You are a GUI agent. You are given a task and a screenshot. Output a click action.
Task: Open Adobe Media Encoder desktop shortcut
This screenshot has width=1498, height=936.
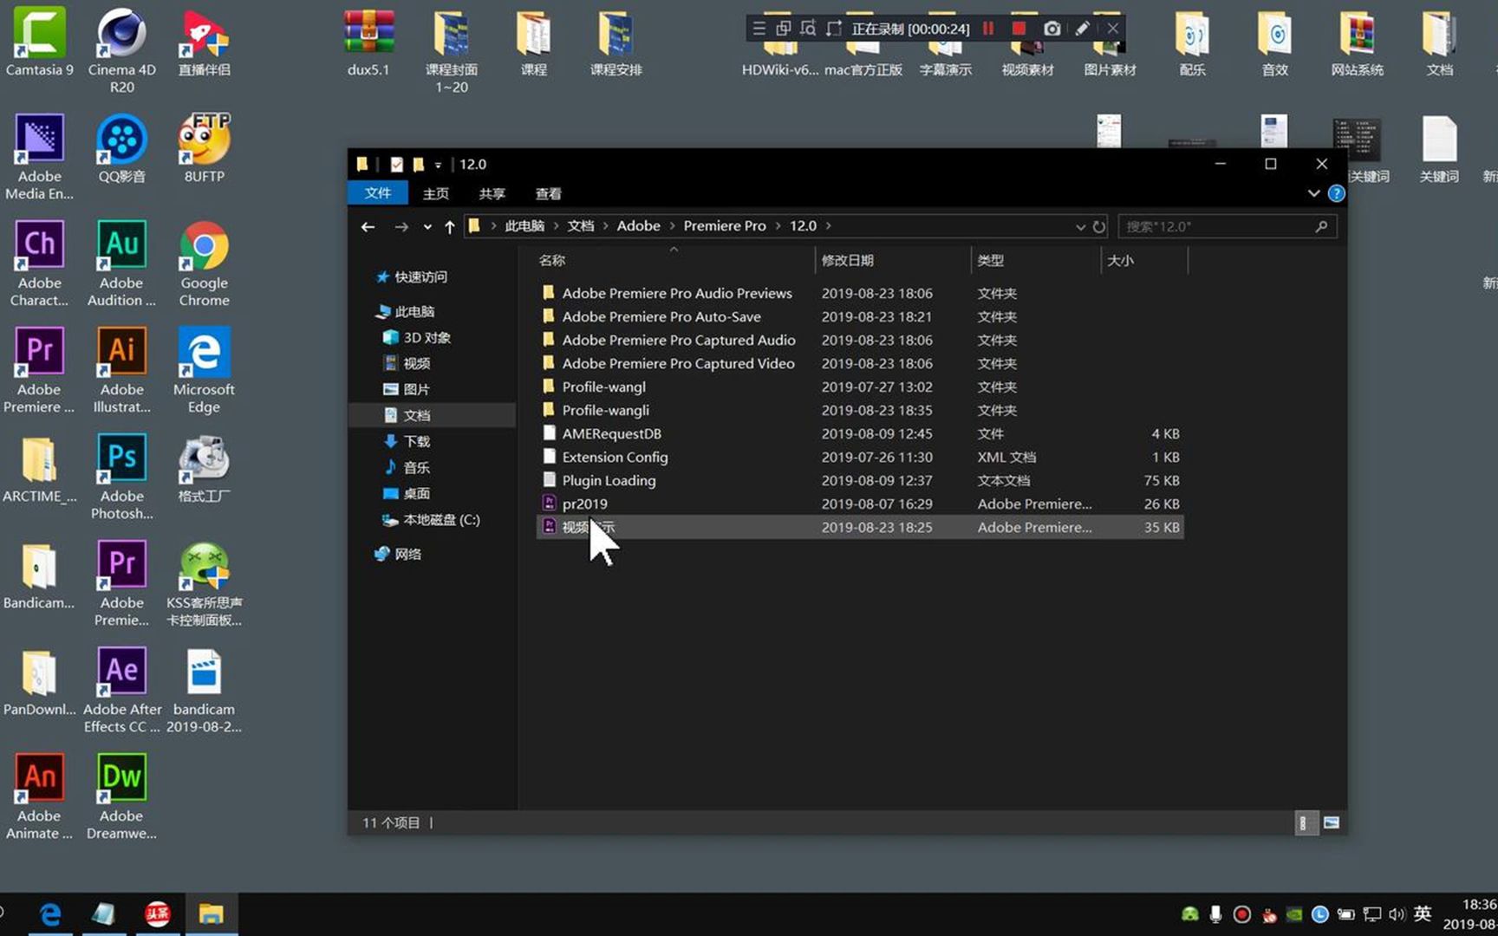(x=39, y=157)
